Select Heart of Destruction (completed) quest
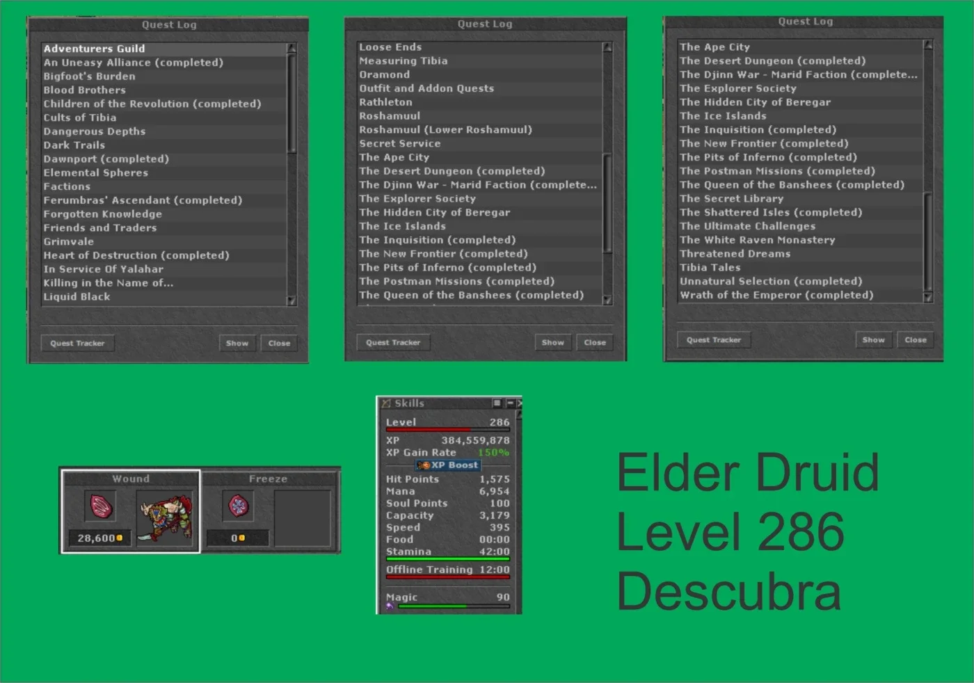974x683 pixels. pyautogui.click(x=163, y=255)
